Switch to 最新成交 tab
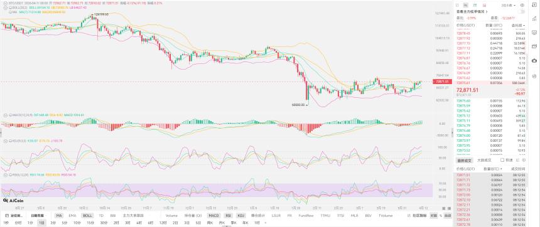 (x=465, y=160)
